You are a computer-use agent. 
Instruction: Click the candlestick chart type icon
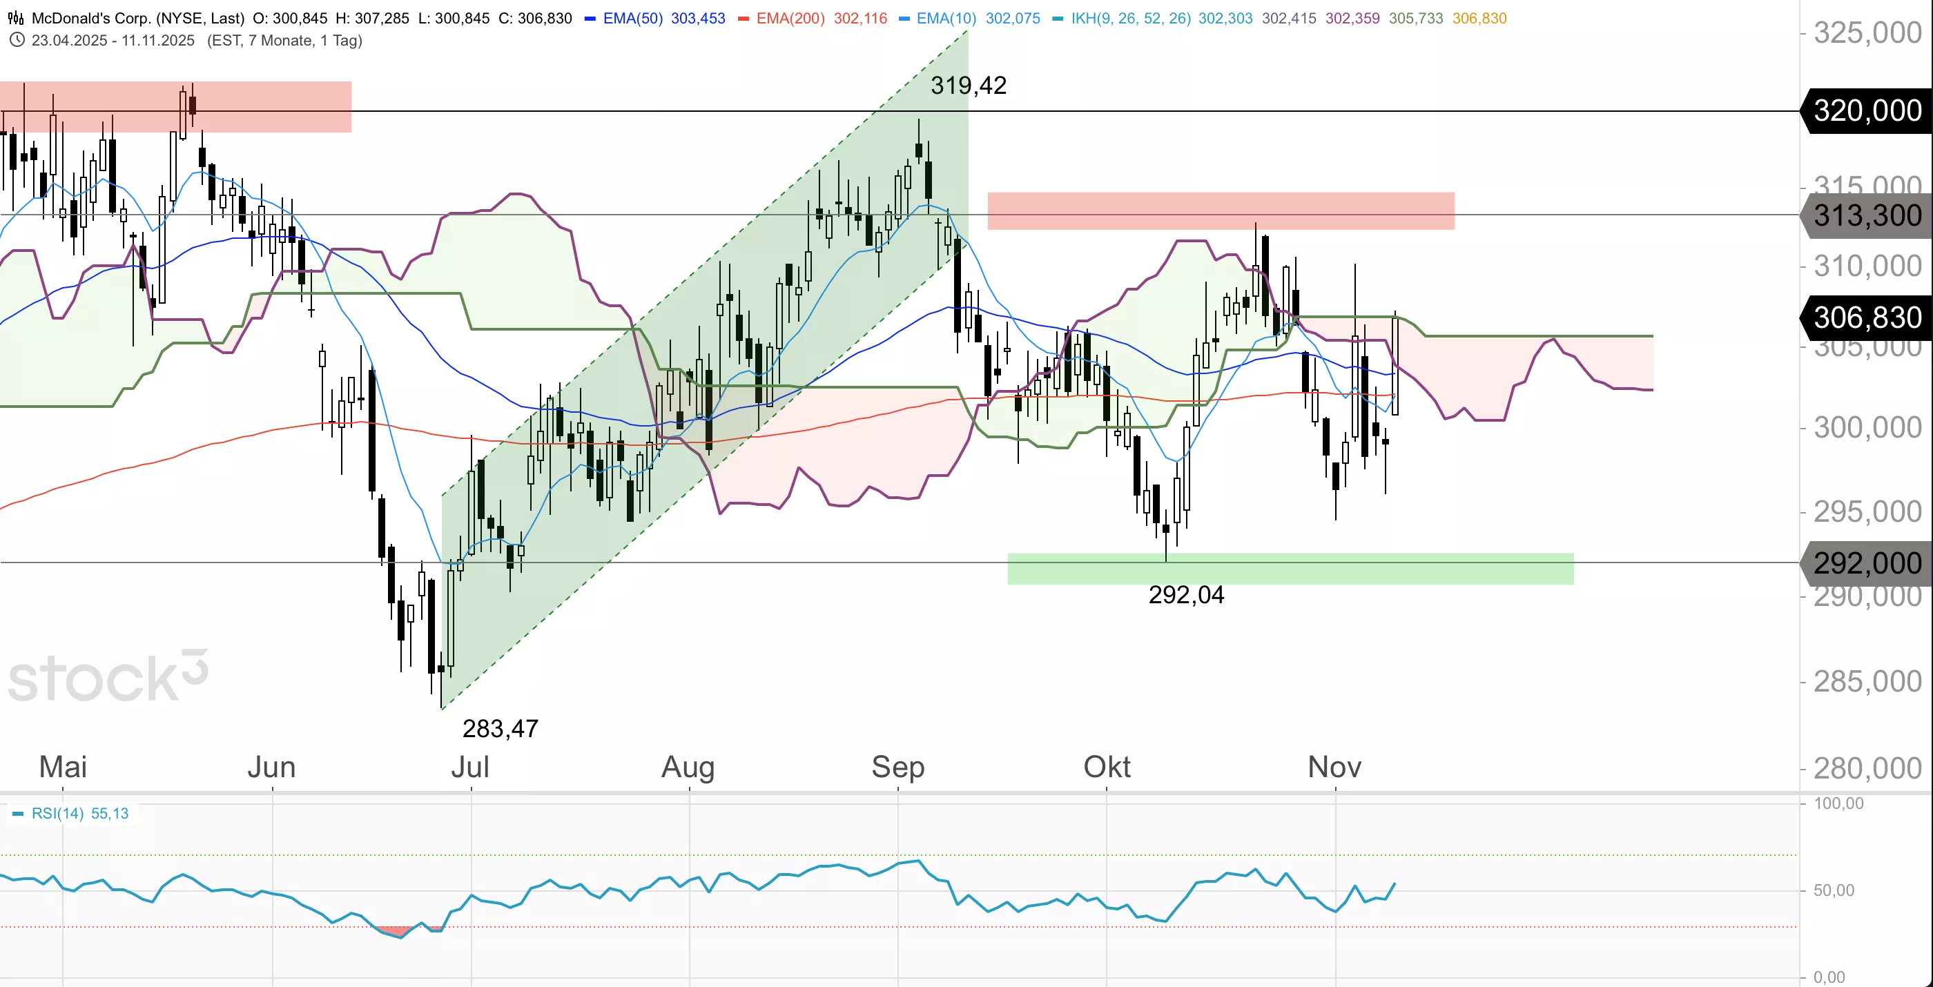tap(16, 18)
